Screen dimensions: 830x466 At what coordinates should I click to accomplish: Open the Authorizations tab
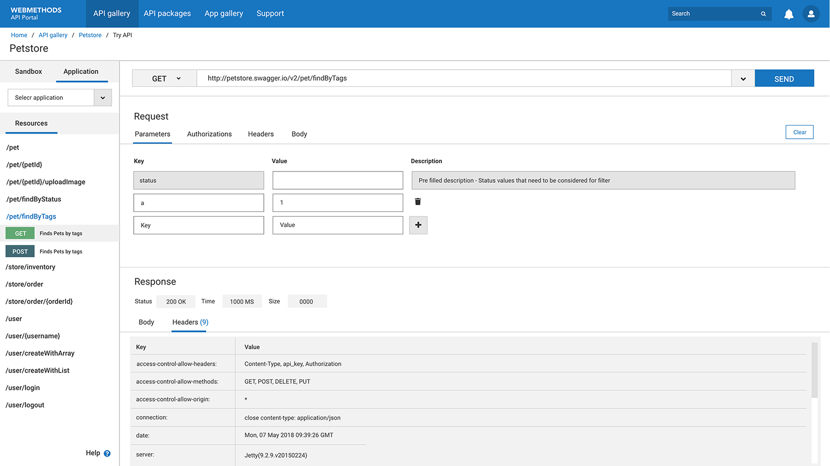[x=209, y=134]
